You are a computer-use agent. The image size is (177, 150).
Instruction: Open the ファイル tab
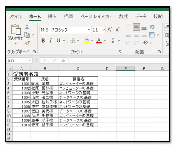(x=15, y=17)
